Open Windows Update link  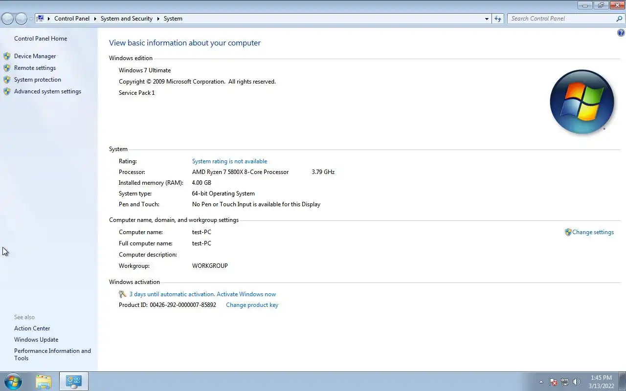point(36,340)
